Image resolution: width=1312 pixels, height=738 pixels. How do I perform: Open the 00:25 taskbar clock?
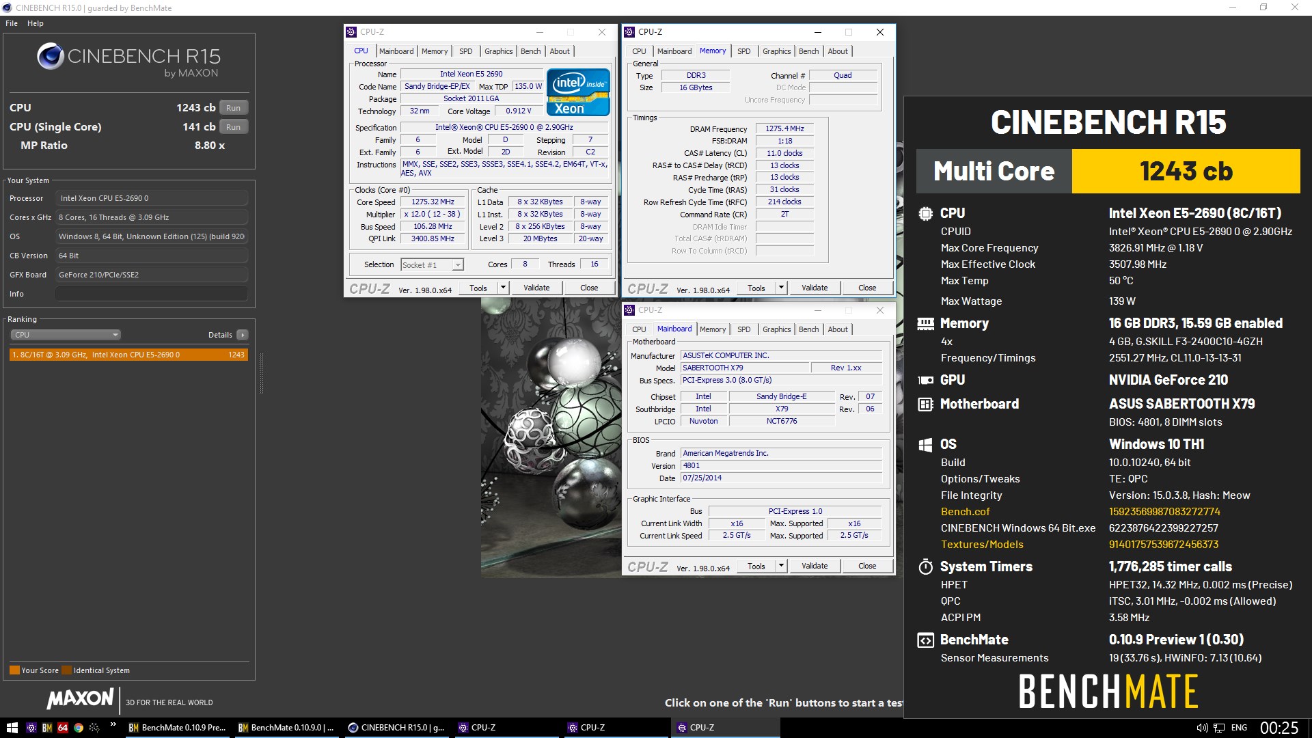pos(1279,728)
